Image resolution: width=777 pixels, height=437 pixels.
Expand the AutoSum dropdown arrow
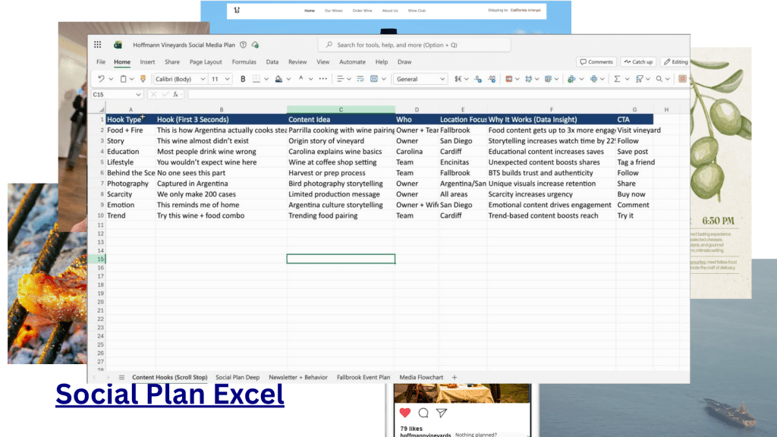click(627, 79)
